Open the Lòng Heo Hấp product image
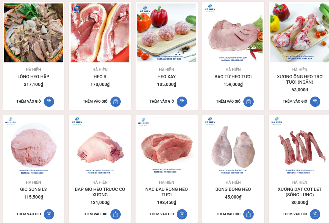The image size is (329, 223). [33, 33]
